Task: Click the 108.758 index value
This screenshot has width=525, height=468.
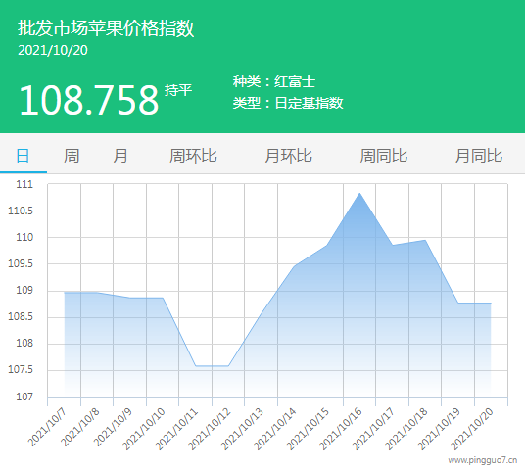Action: [89, 100]
